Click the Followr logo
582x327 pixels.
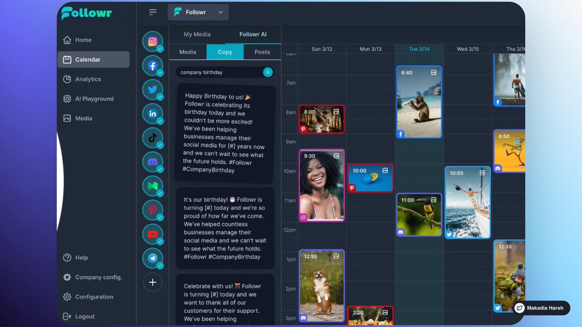(x=86, y=13)
